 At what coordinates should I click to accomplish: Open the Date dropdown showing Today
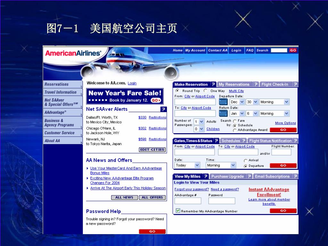pos(187,165)
